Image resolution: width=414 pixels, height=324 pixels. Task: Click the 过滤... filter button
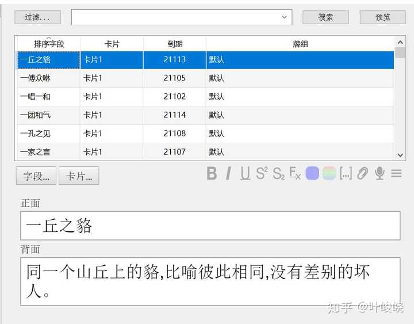37,17
